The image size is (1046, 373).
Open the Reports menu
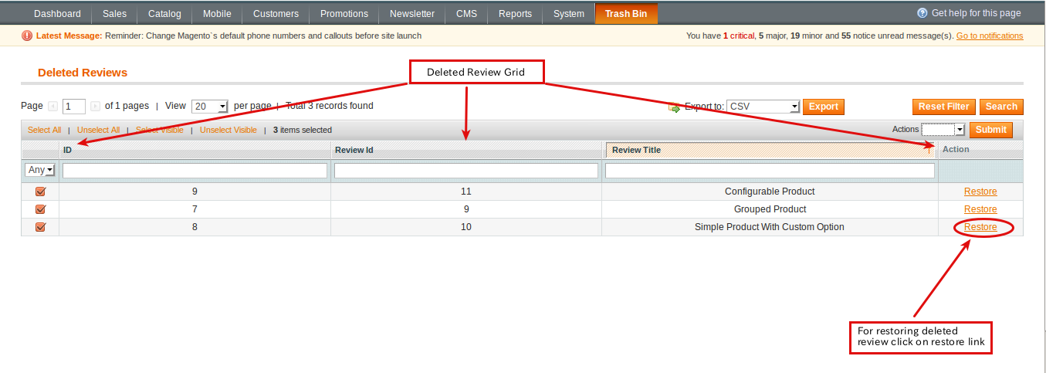[x=515, y=14]
